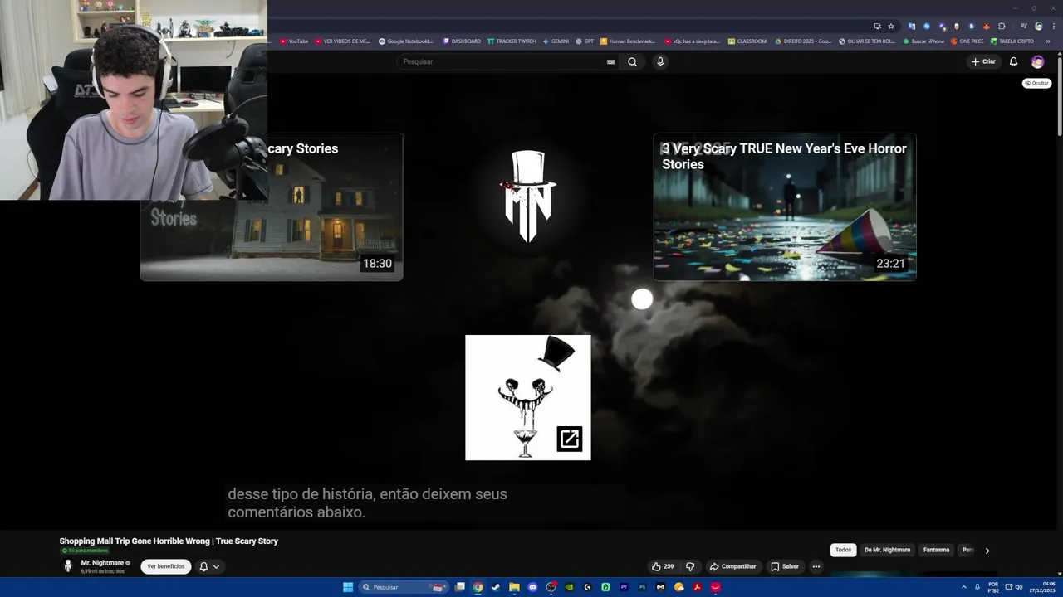Open the Mr. Nightmare channel name link
The height and width of the screenshot is (597, 1063).
tap(102, 563)
